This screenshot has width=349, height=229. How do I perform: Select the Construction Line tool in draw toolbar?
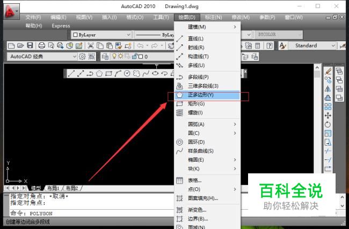81,73
